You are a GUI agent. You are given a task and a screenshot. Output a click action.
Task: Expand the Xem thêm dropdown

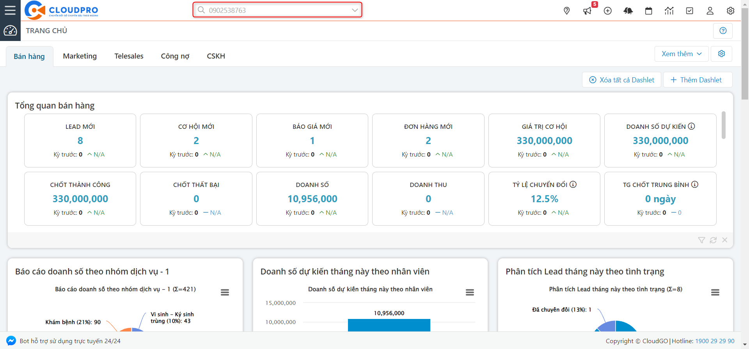click(x=682, y=54)
